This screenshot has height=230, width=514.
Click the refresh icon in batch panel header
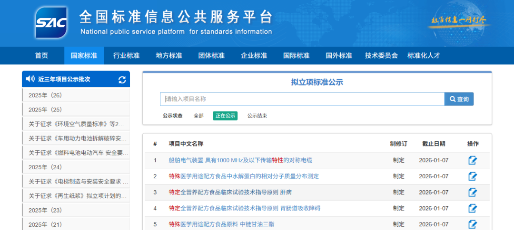click(x=122, y=80)
